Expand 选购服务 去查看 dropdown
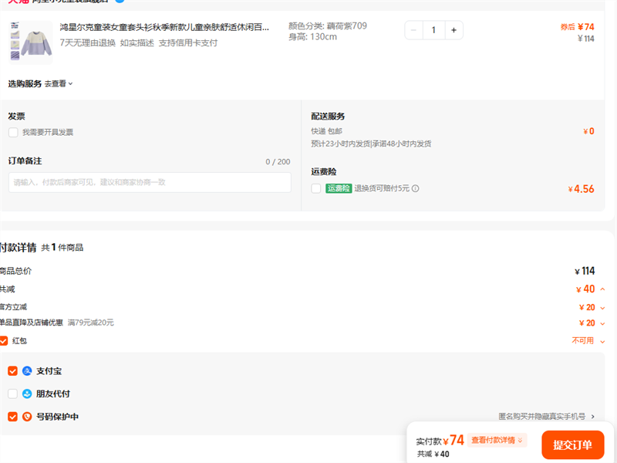 pyautogui.click(x=59, y=83)
